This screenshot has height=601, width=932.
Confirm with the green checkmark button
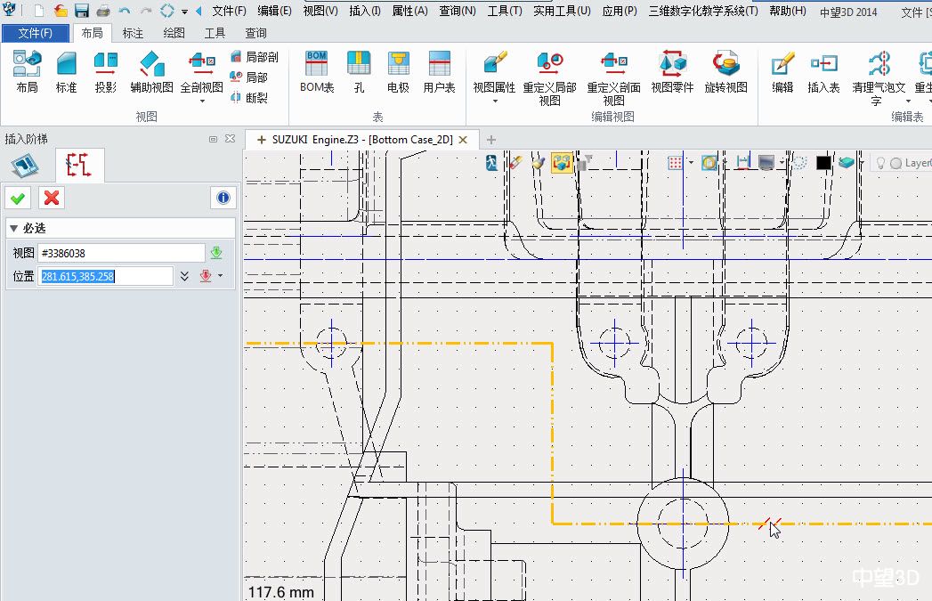pos(18,198)
